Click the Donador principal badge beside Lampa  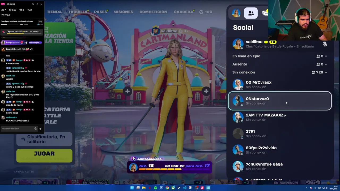pyautogui.click(x=35, y=42)
